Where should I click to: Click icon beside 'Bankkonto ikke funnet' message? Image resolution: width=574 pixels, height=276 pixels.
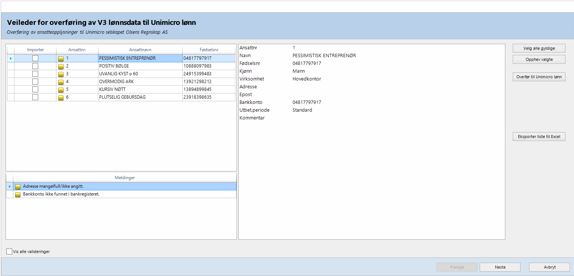(x=18, y=194)
